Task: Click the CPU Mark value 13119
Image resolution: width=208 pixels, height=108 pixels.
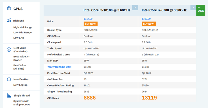Action: (x=149, y=98)
